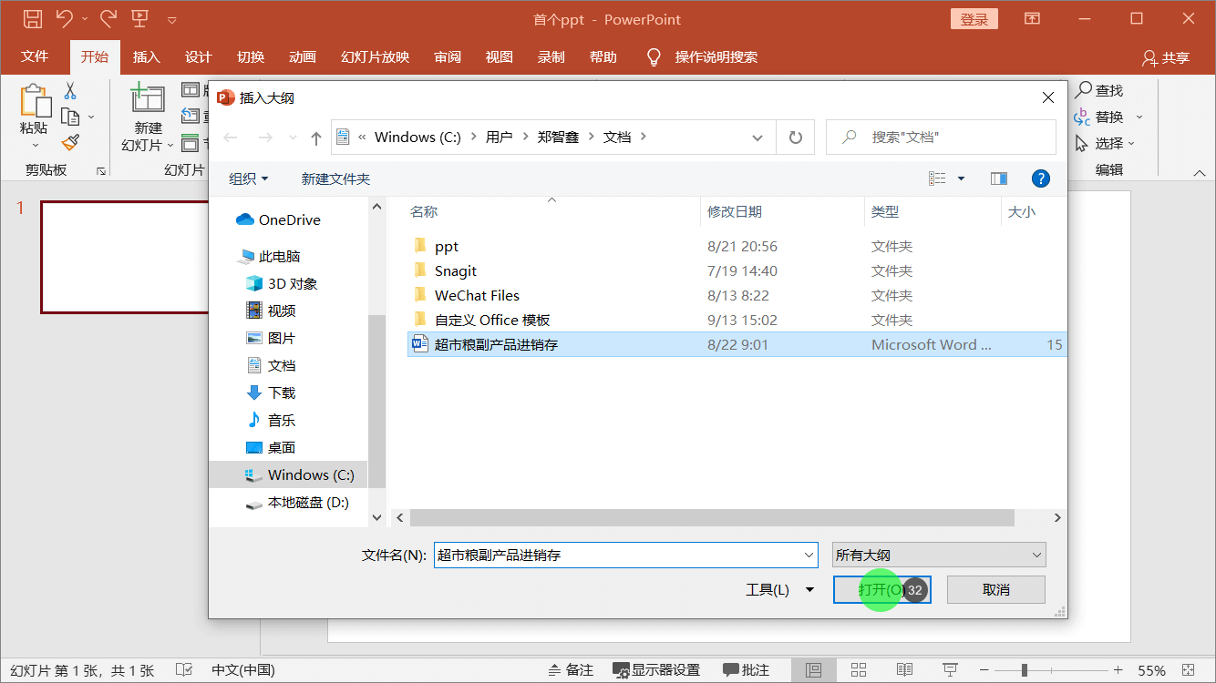The image size is (1216, 683).
Task: Toggle the preview pane icon
Action: [999, 178]
